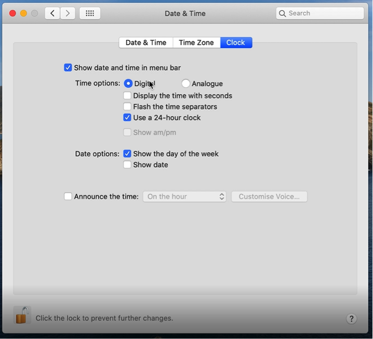Switch to the Time Zone tab
Screen dimensions: 373x339
click(196, 43)
